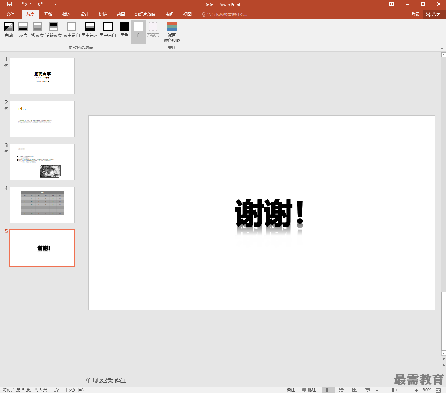Click the 80% zoom level

[x=427, y=390]
